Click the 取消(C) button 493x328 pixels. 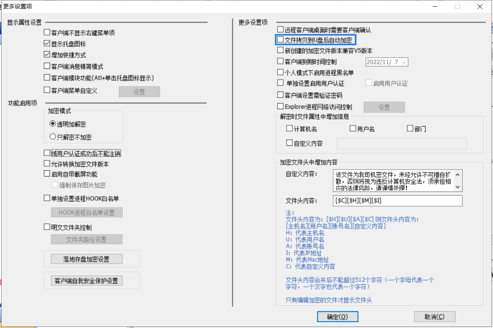pyautogui.click(x=434, y=316)
